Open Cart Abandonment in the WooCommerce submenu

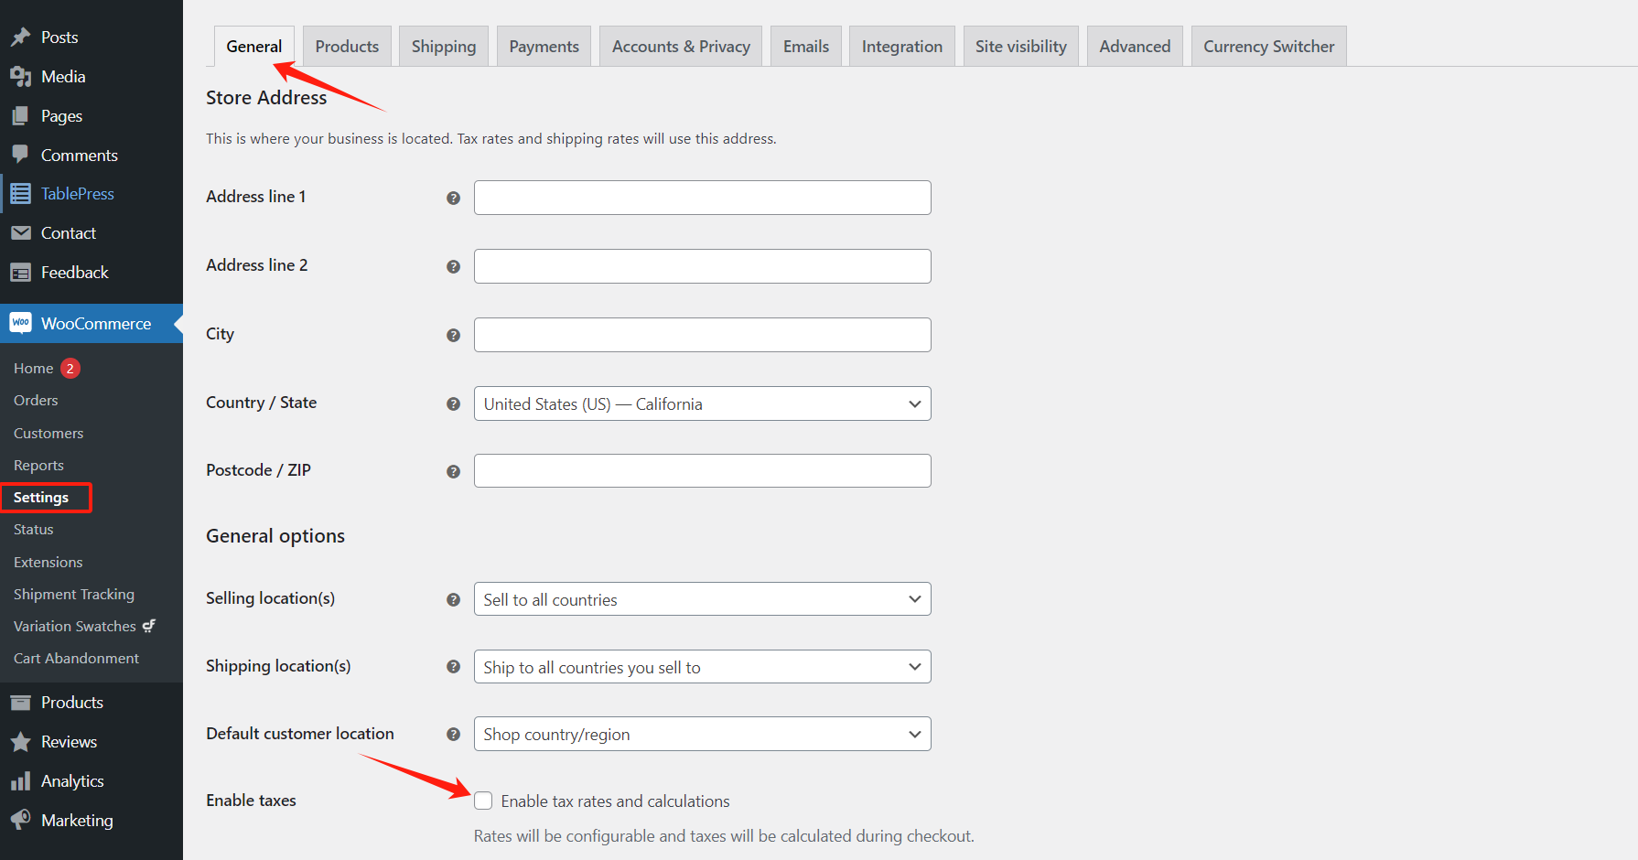tap(76, 659)
